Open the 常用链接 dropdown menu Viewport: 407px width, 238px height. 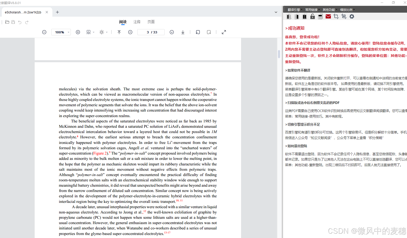click(x=312, y=10)
